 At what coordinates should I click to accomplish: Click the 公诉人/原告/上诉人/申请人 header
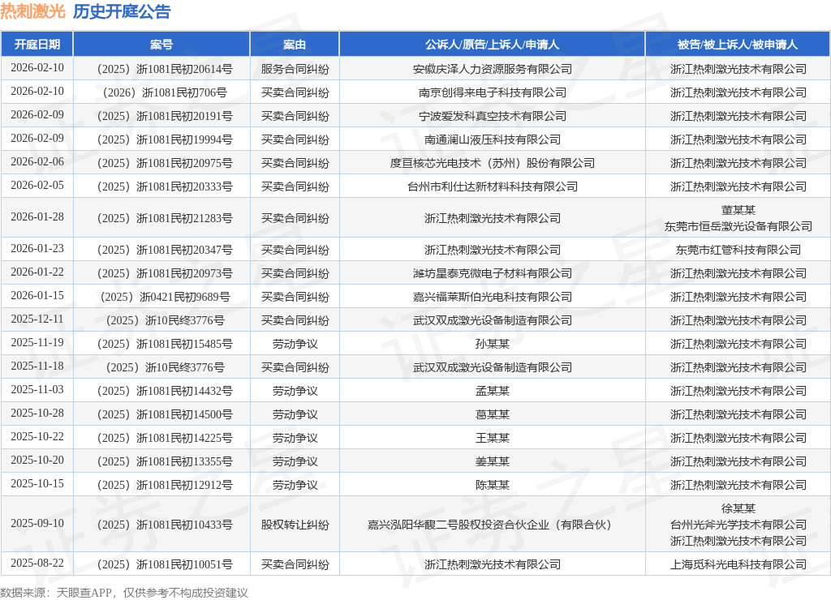point(492,45)
